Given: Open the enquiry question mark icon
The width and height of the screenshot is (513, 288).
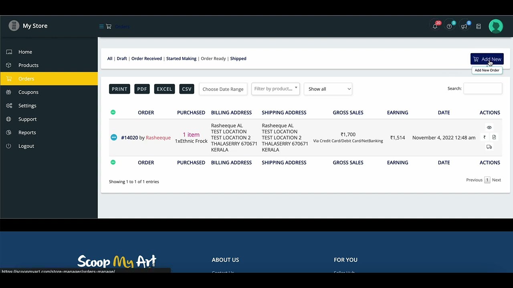Looking at the screenshot, I should [449, 26].
